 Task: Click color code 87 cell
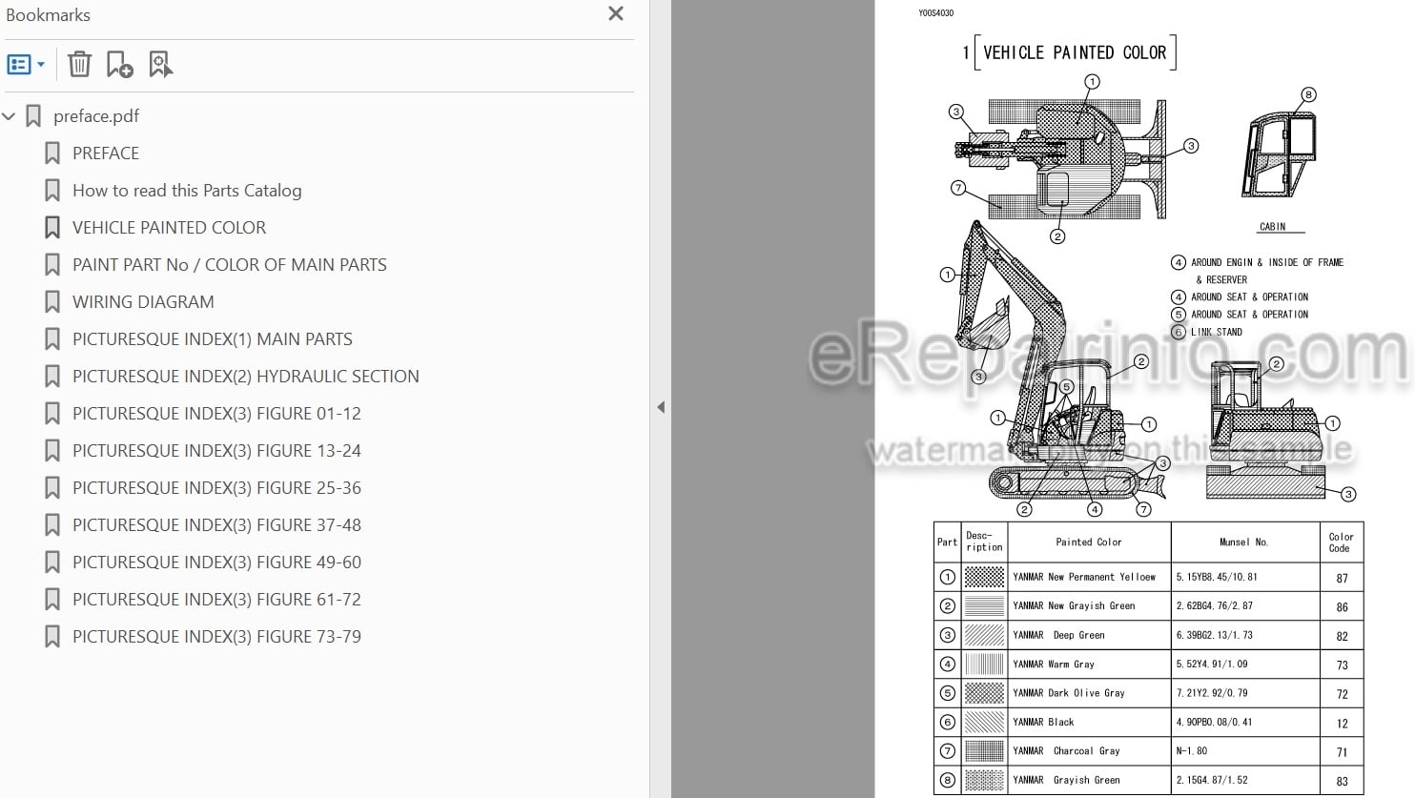pos(1342,578)
